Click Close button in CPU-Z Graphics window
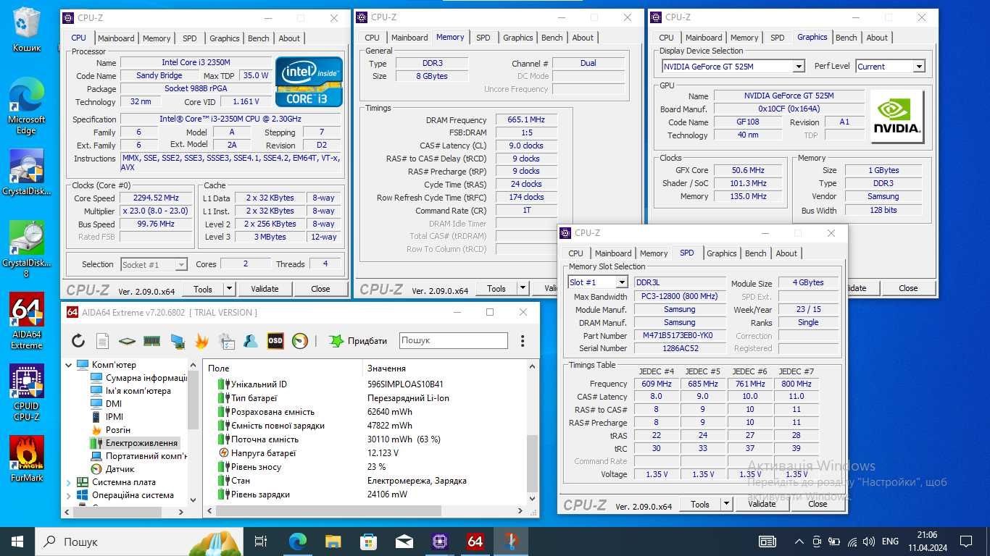990x556 pixels. 908,288
